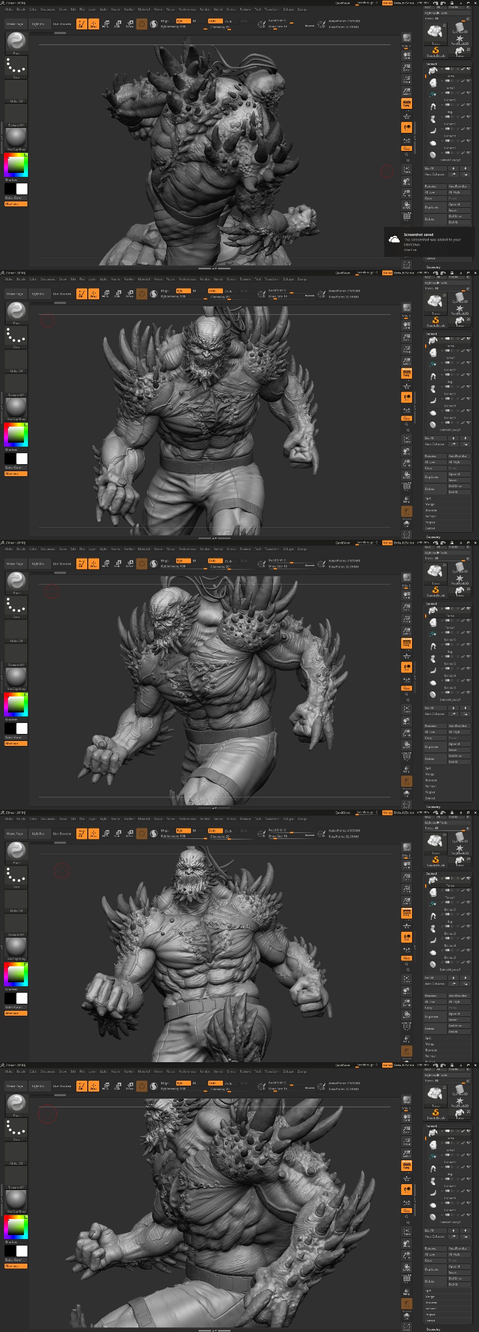Screen dimensions: 479x1332
Task: Toggle the orange Local symmetry icon in second screenshot
Action: pos(407,397)
